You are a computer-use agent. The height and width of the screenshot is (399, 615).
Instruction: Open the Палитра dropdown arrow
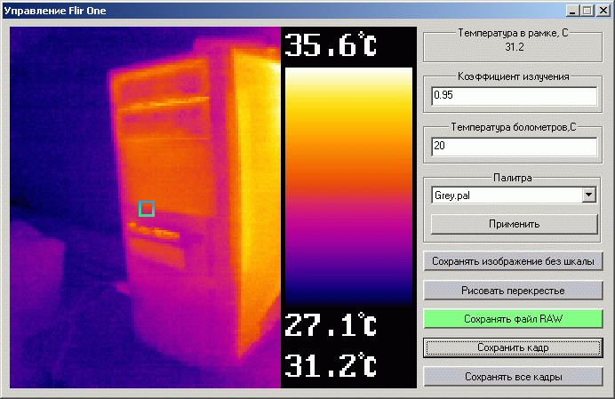coord(588,196)
